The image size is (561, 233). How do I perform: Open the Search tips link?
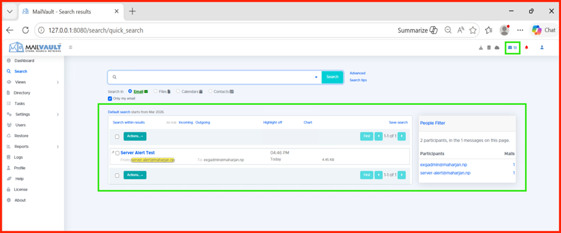358,80
